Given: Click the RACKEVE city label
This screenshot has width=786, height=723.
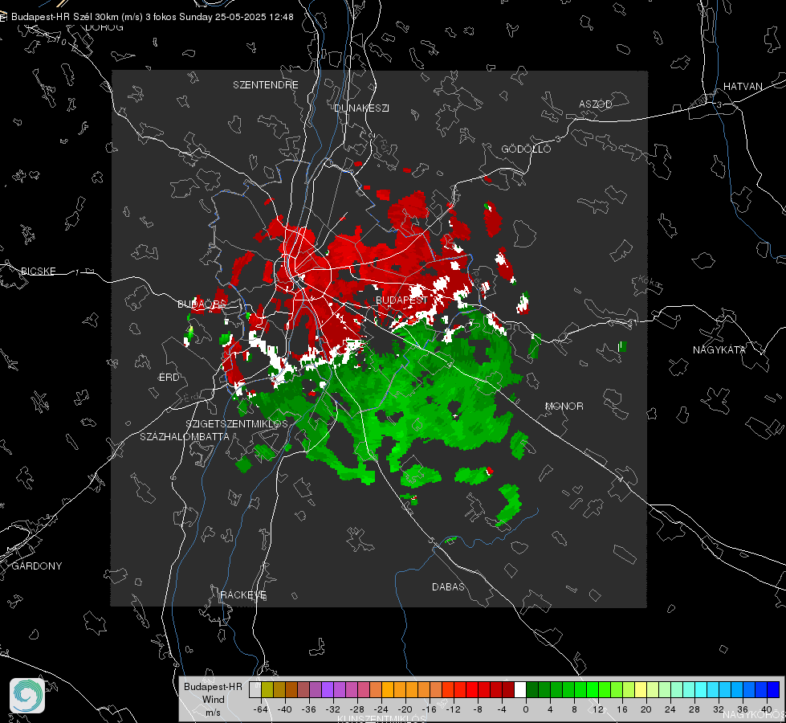Looking at the screenshot, I should 243,595.
